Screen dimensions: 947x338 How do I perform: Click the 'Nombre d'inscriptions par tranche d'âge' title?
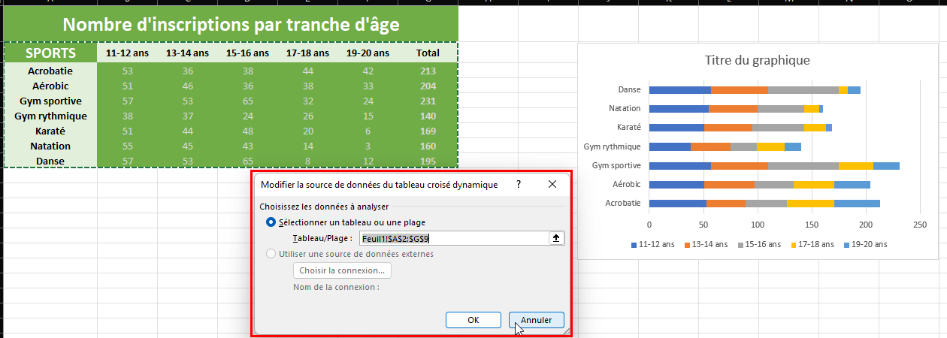pos(230,24)
